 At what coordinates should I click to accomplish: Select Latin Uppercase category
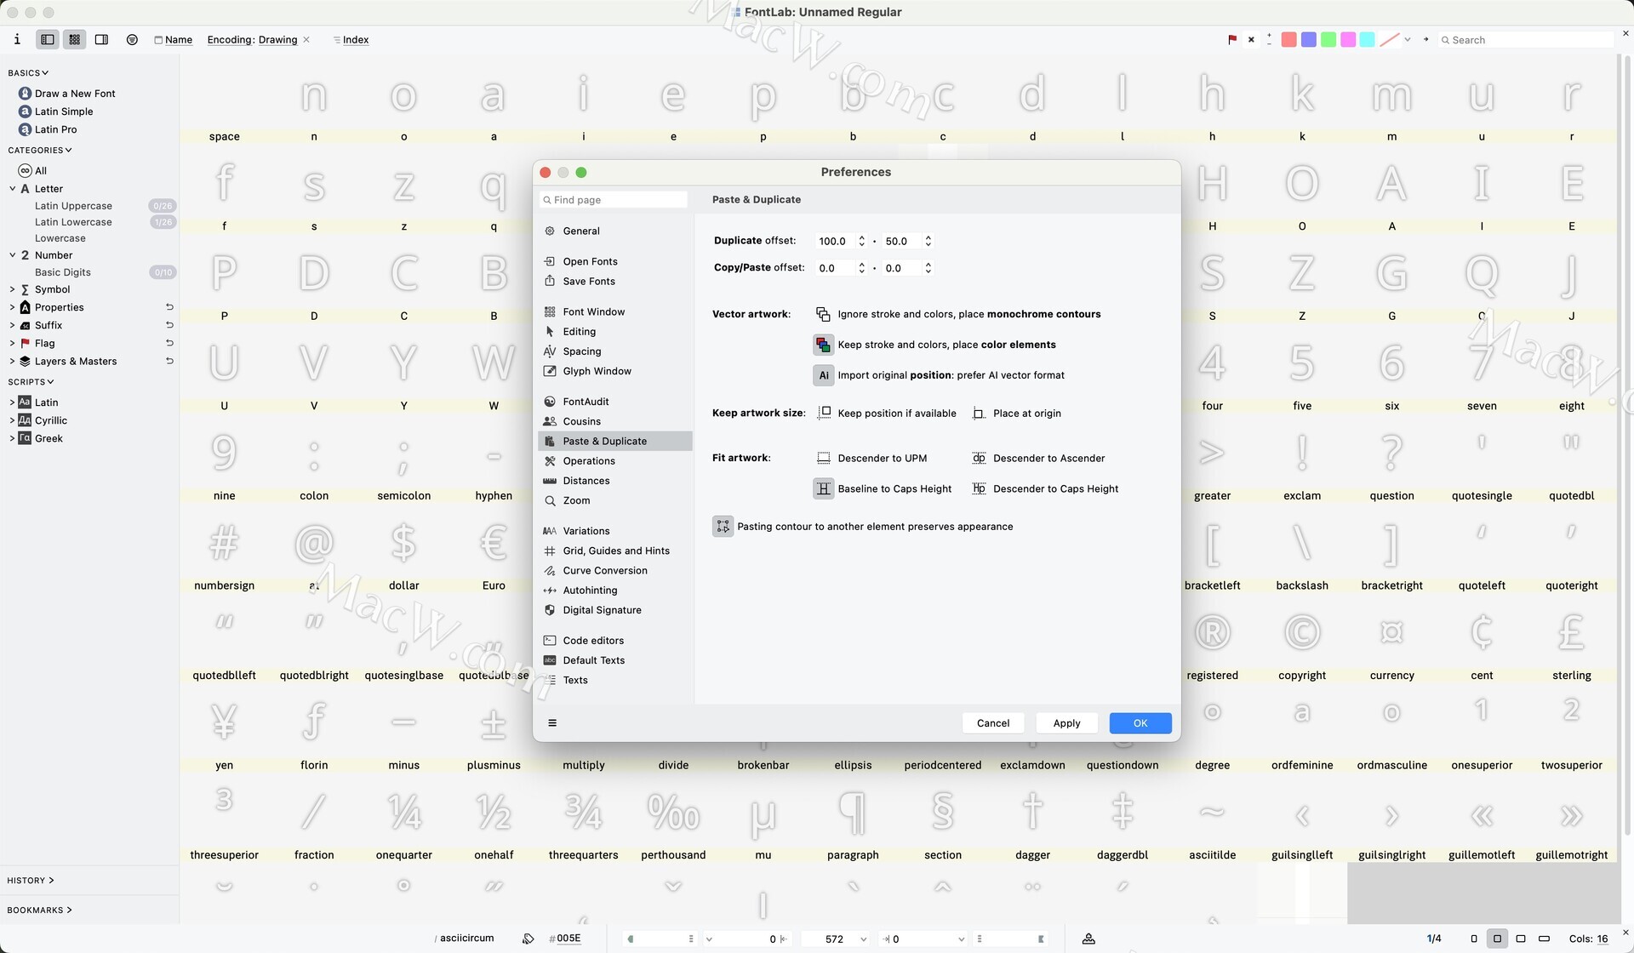73,206
